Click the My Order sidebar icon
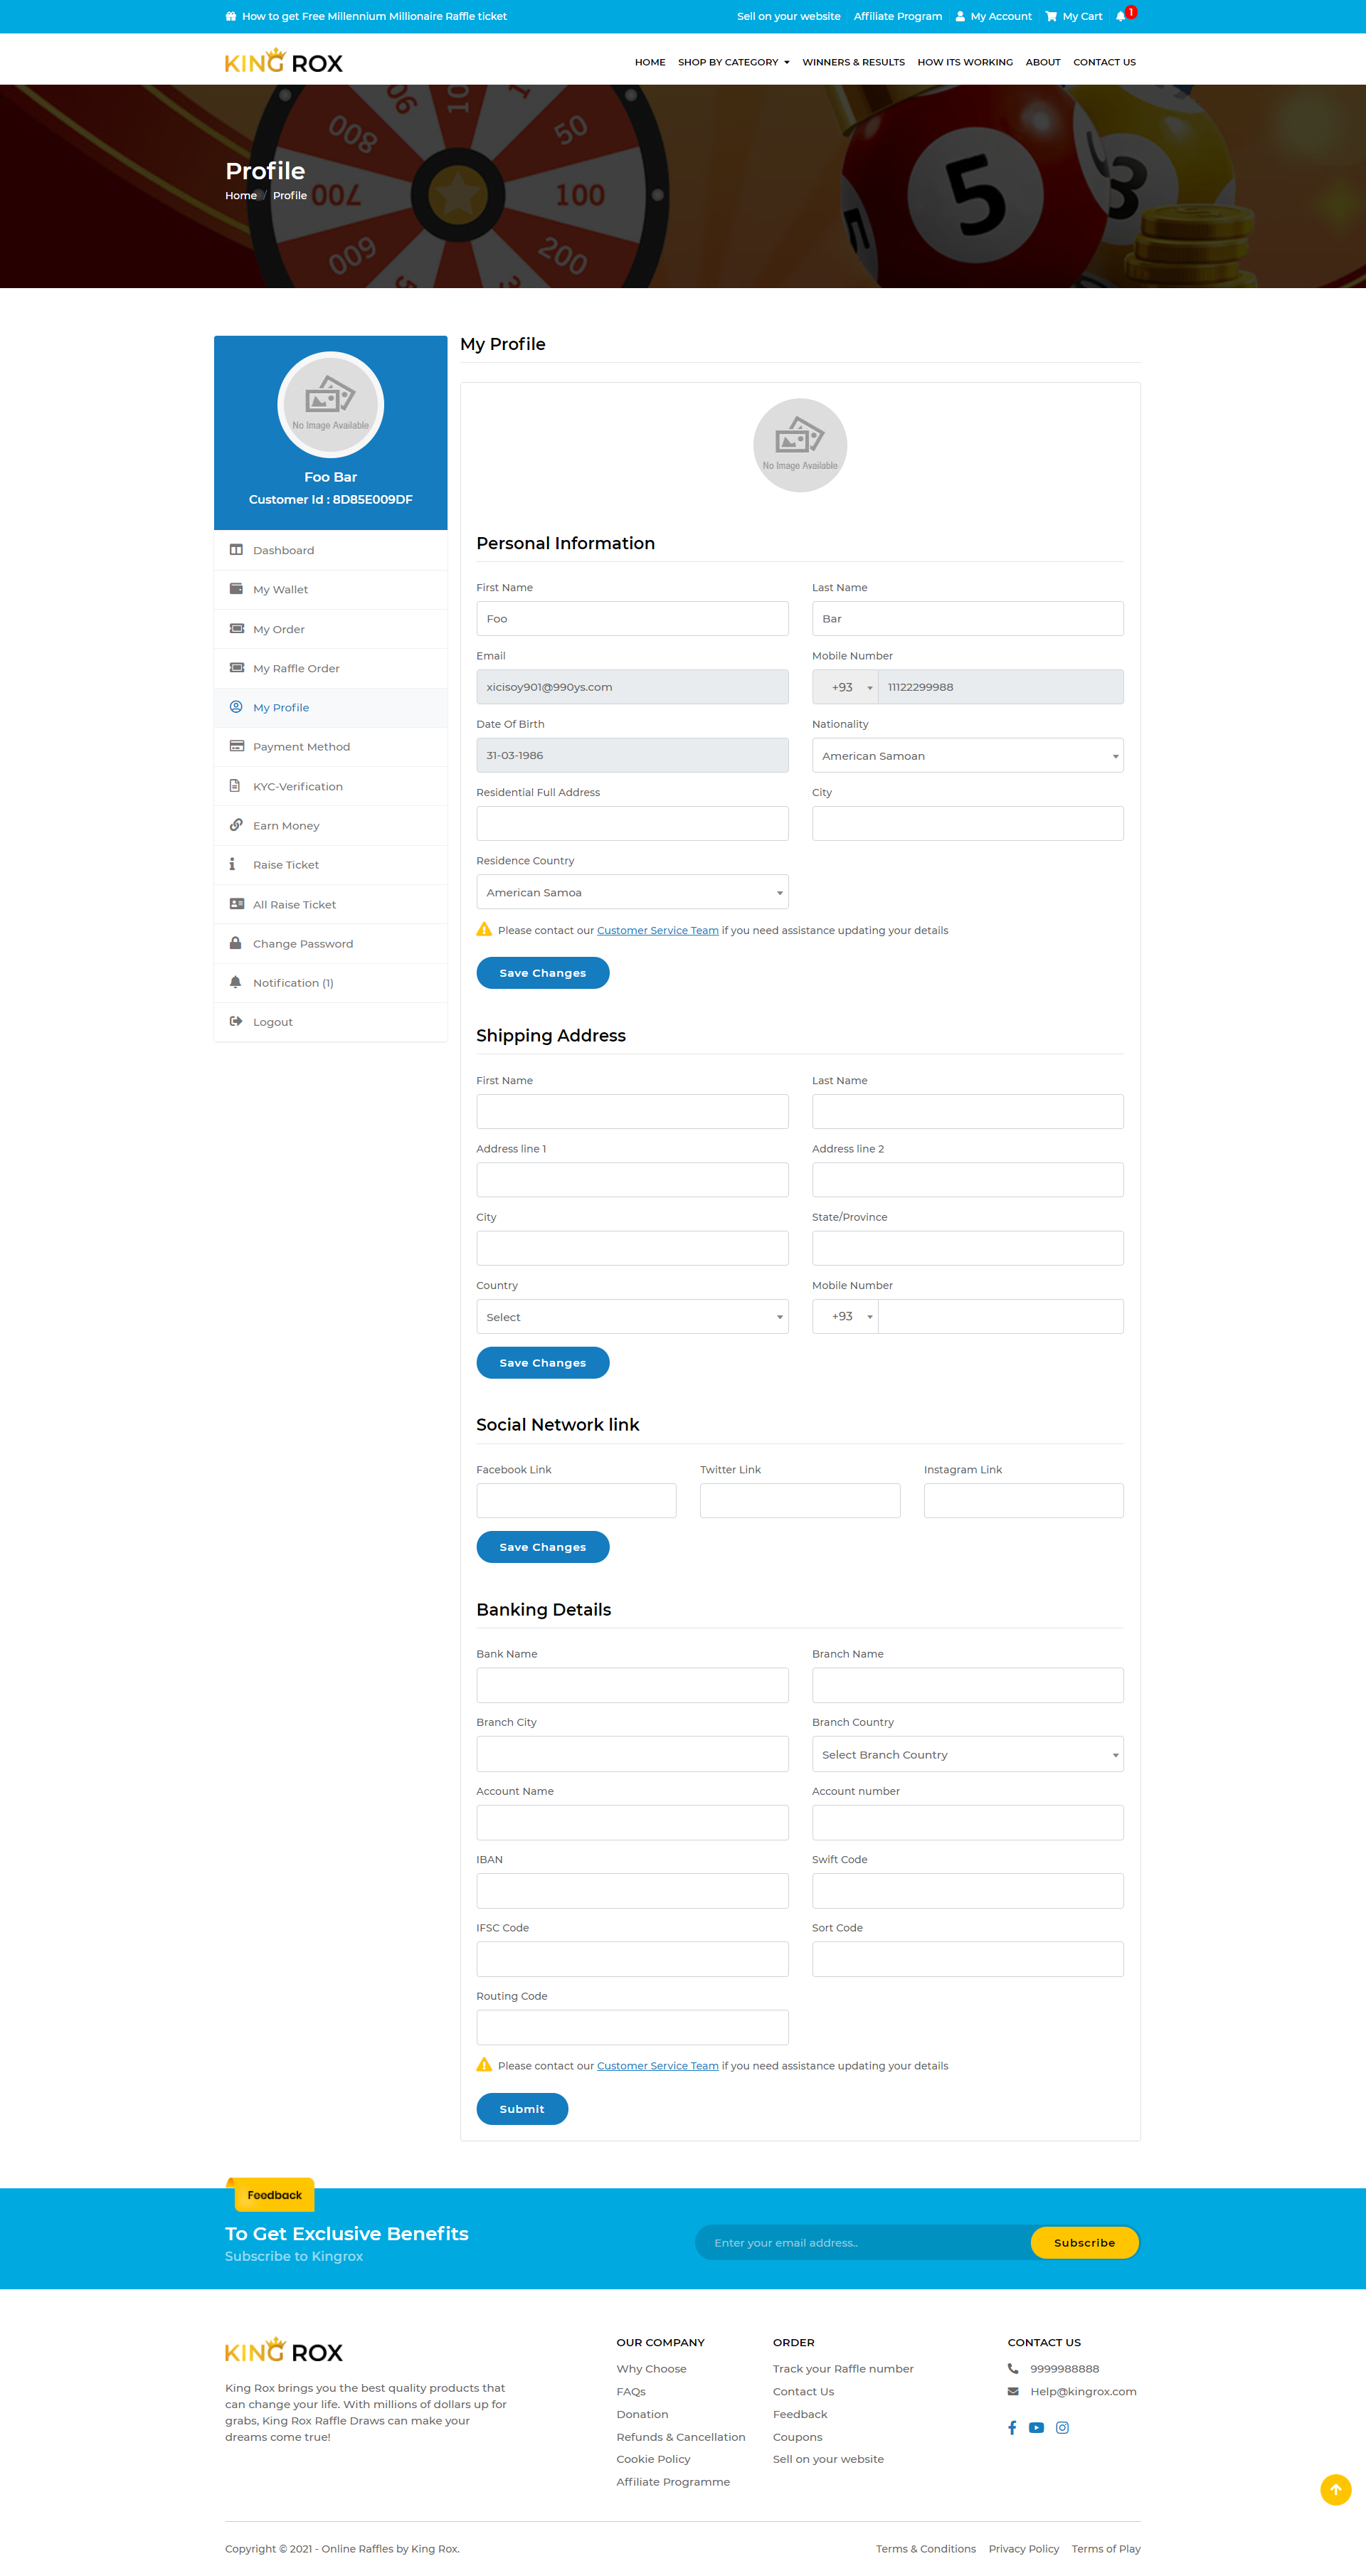This screenshot has height=2576, width=1366. pos(236,629)
